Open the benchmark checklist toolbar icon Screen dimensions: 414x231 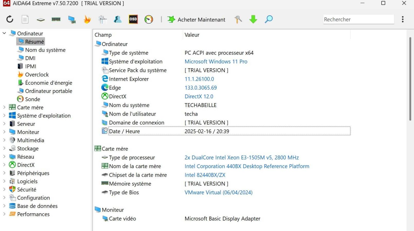[102, 19]
